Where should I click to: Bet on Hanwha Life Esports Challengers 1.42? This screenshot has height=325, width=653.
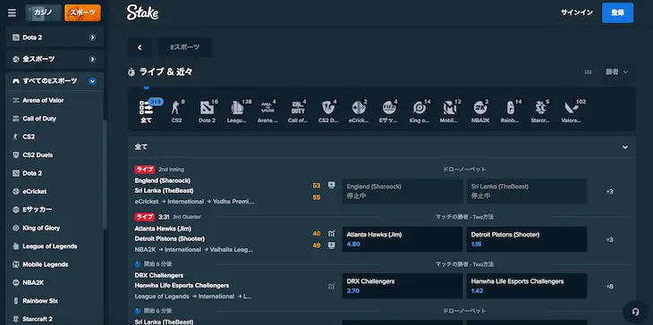pyautogui.click(x=527, y=286)
